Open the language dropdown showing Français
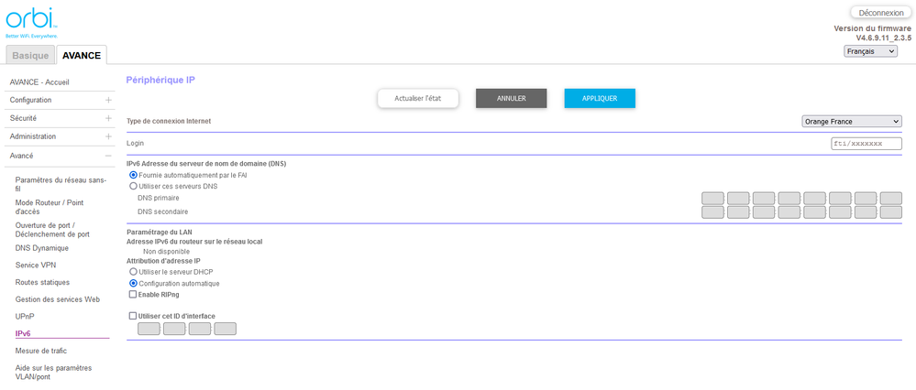Image resolution: width=916 pixels, height=390 pixels. [x=870, y=51]
